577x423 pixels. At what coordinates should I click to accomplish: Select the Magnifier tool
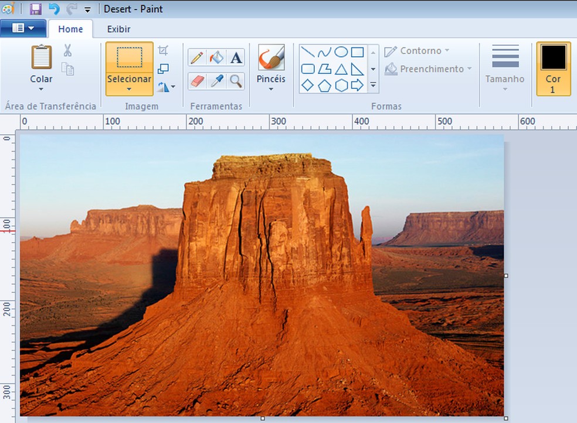(x=236, y=81)
